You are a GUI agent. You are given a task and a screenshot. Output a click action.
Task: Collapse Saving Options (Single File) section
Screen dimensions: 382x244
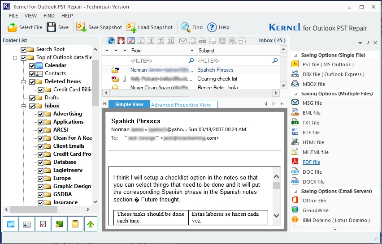click(x=295, y=56)
